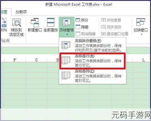The width and height of the screenshot is (151, 121).
Task: Select column L header
Action: coord(143,60)
